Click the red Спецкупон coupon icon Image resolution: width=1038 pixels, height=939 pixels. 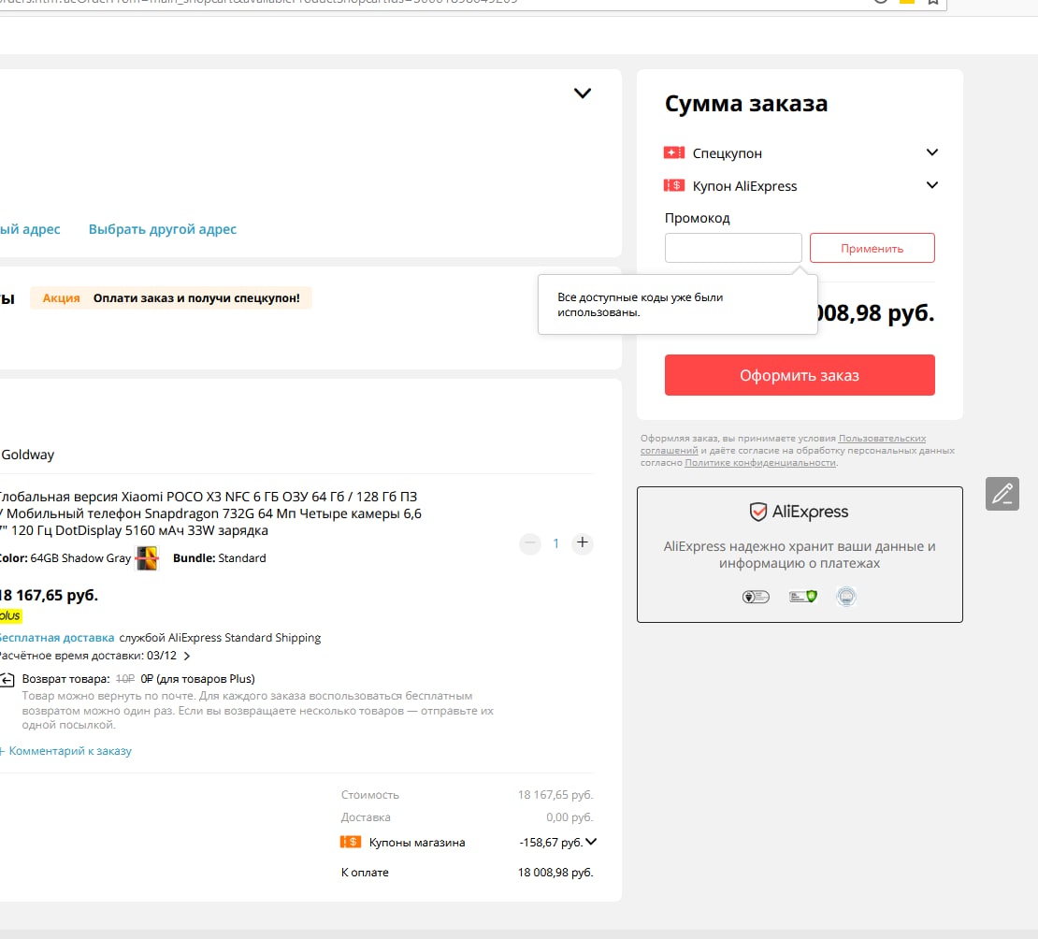(674, 153)
